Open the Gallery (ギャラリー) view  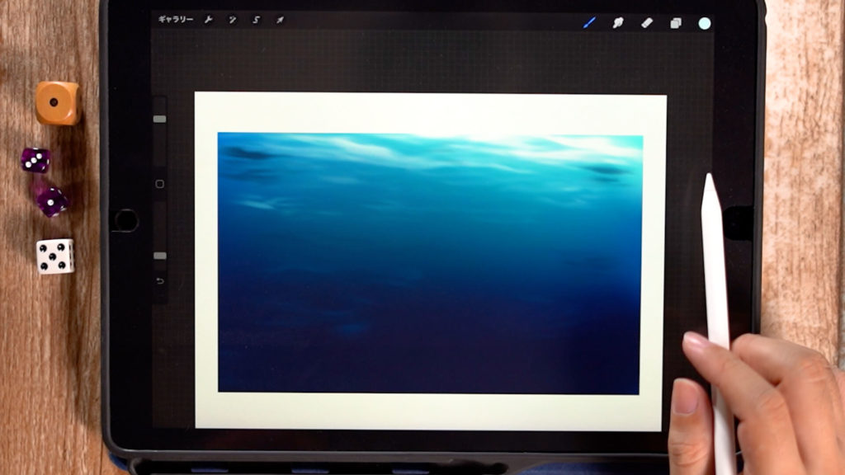[x=176, y=19]
